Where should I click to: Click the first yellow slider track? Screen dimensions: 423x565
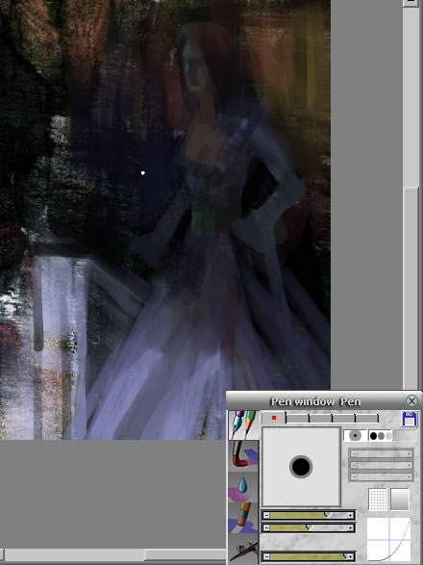coord(309,516)
